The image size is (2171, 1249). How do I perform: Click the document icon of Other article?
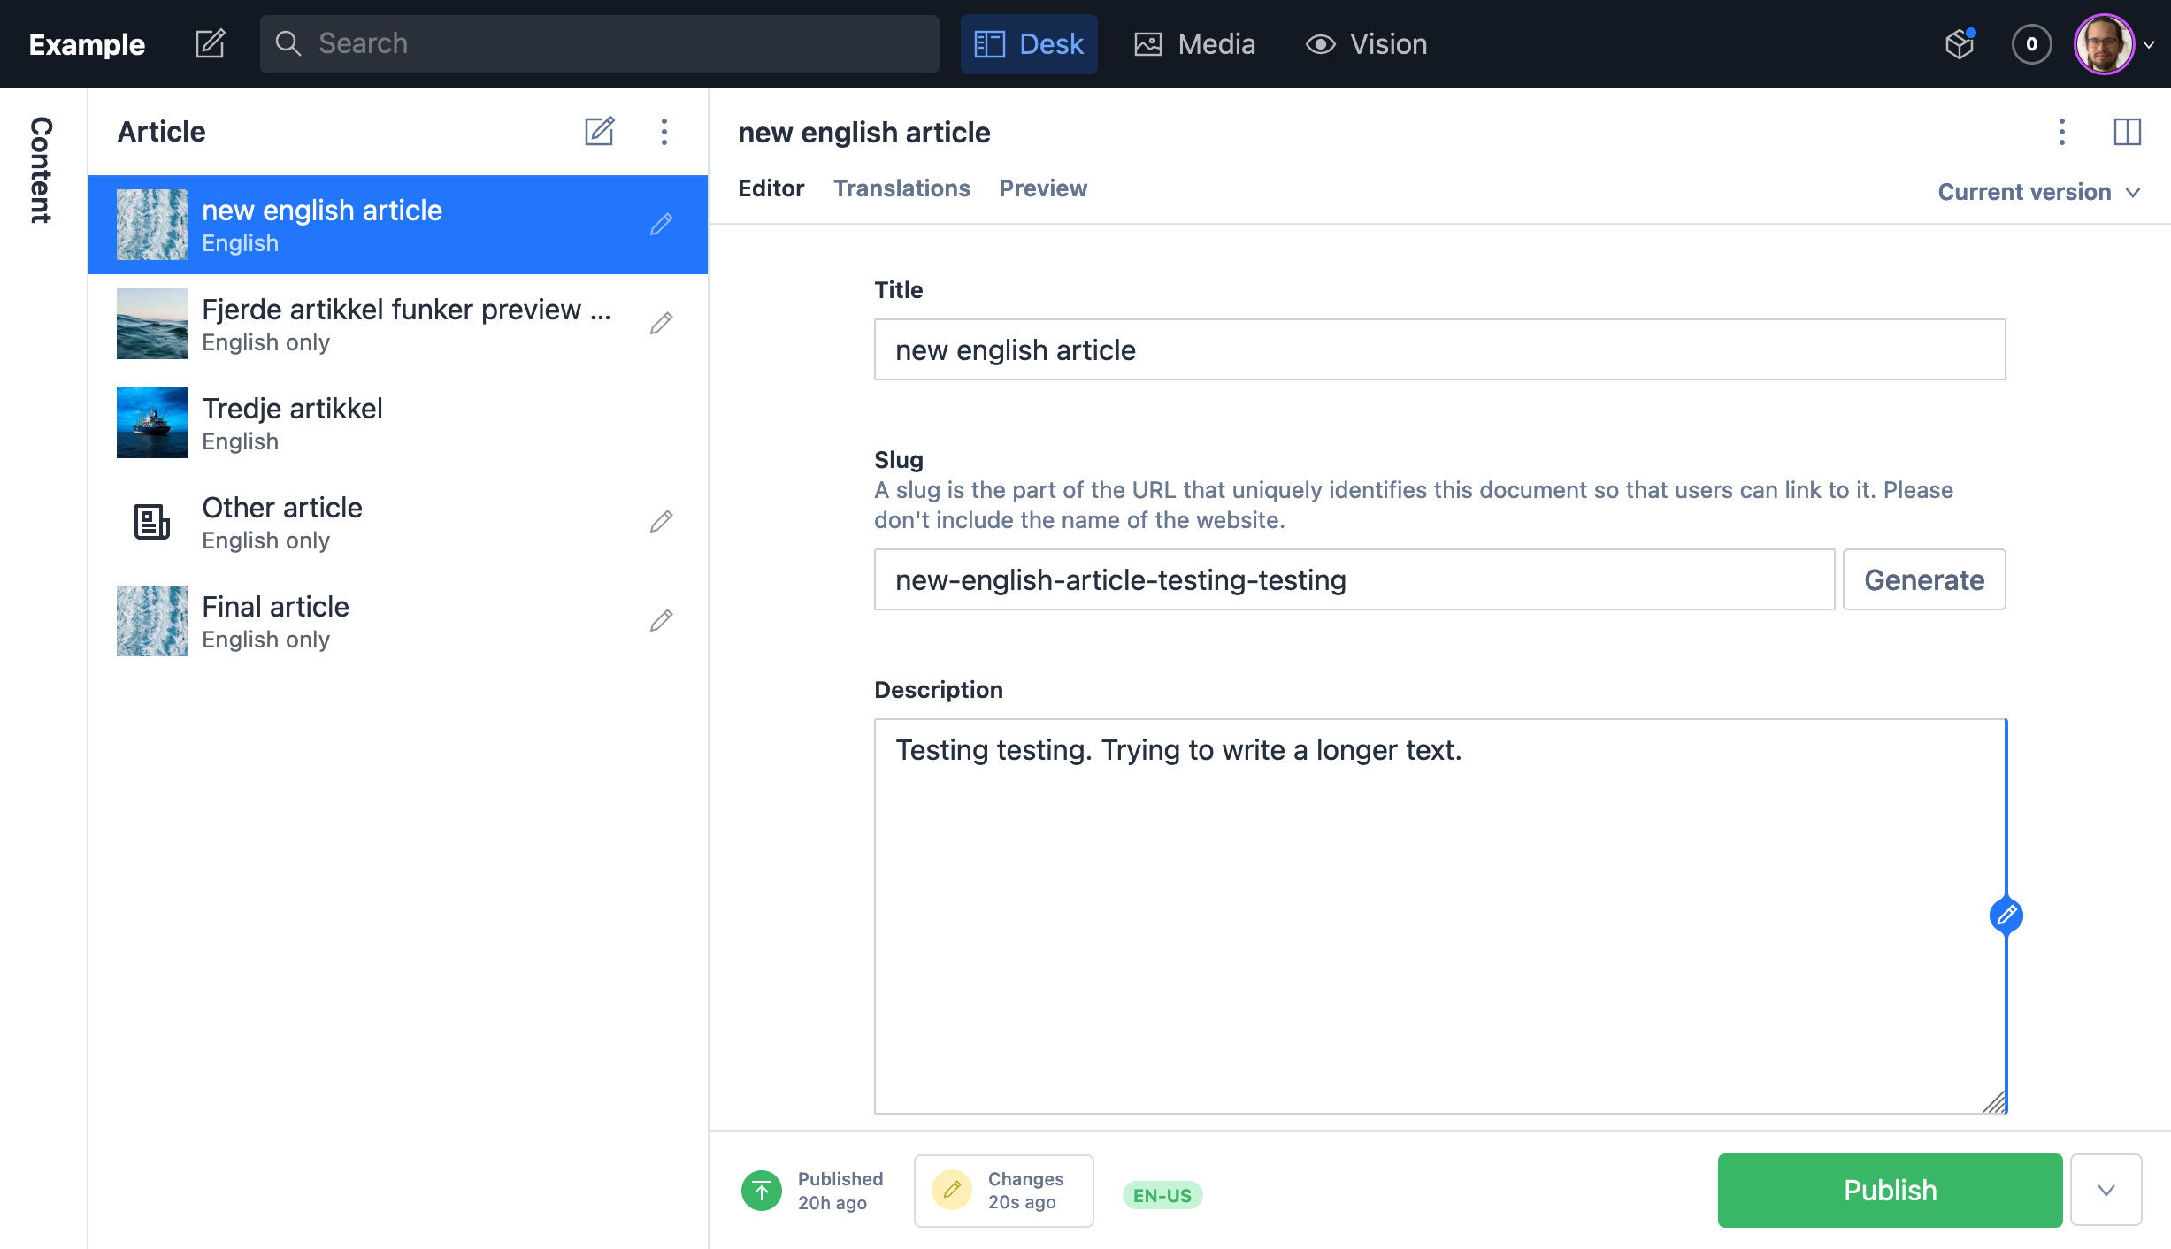coord(152,522)
